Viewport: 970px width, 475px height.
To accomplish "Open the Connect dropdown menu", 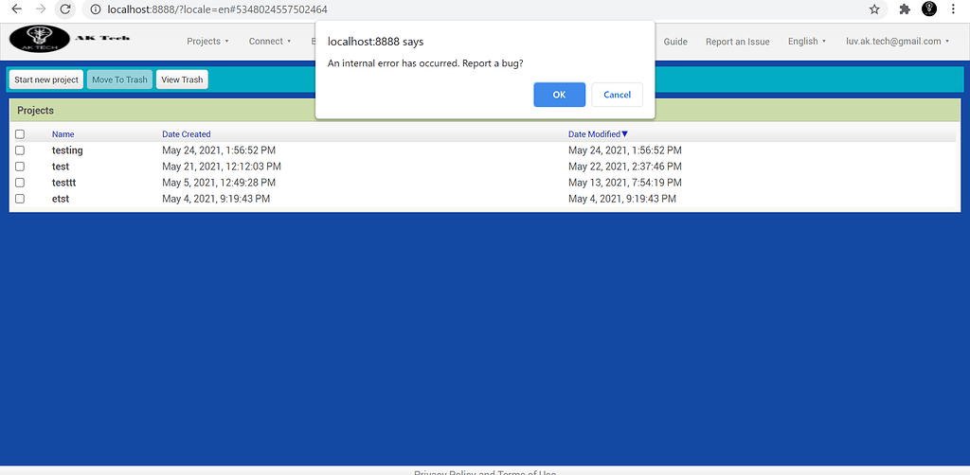I will point(270,42).
